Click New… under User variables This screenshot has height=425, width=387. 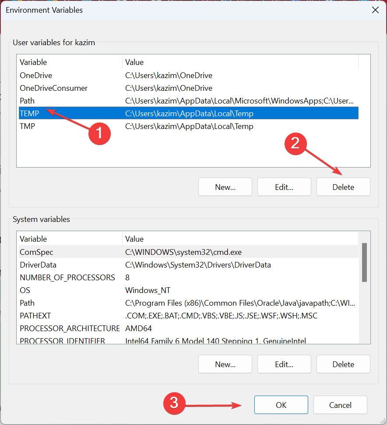pos(225,187)
